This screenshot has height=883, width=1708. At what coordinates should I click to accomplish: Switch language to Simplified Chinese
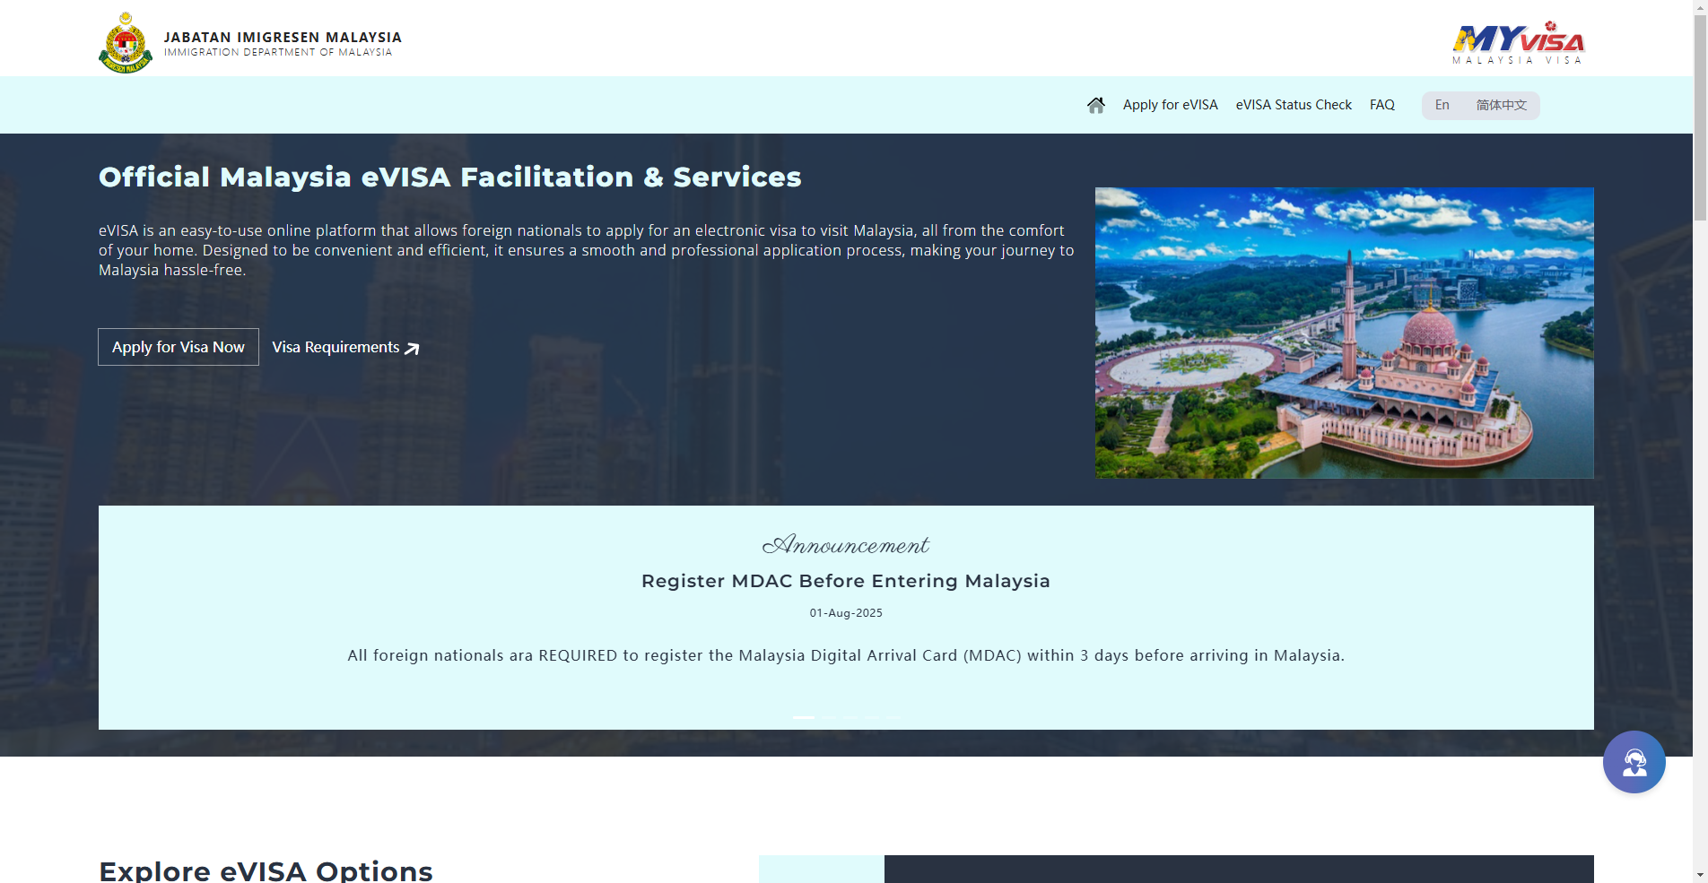[x=1501, y=105]
